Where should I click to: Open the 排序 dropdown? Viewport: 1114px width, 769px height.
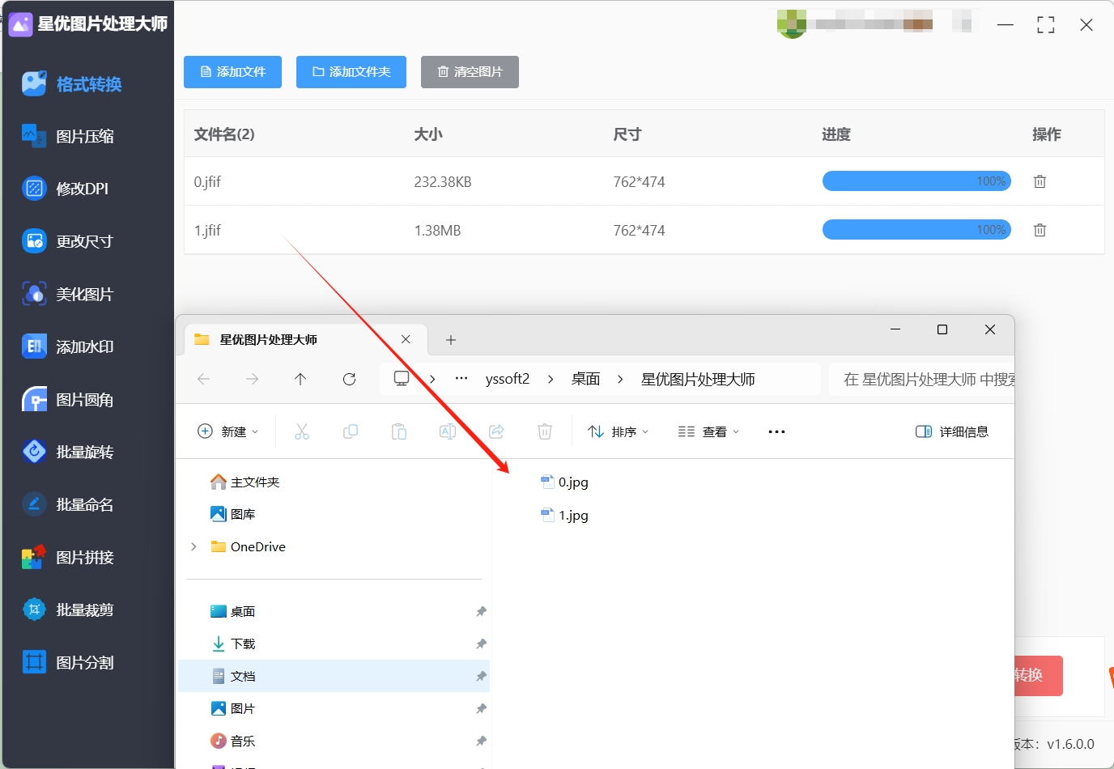click(x=619, y=431)
